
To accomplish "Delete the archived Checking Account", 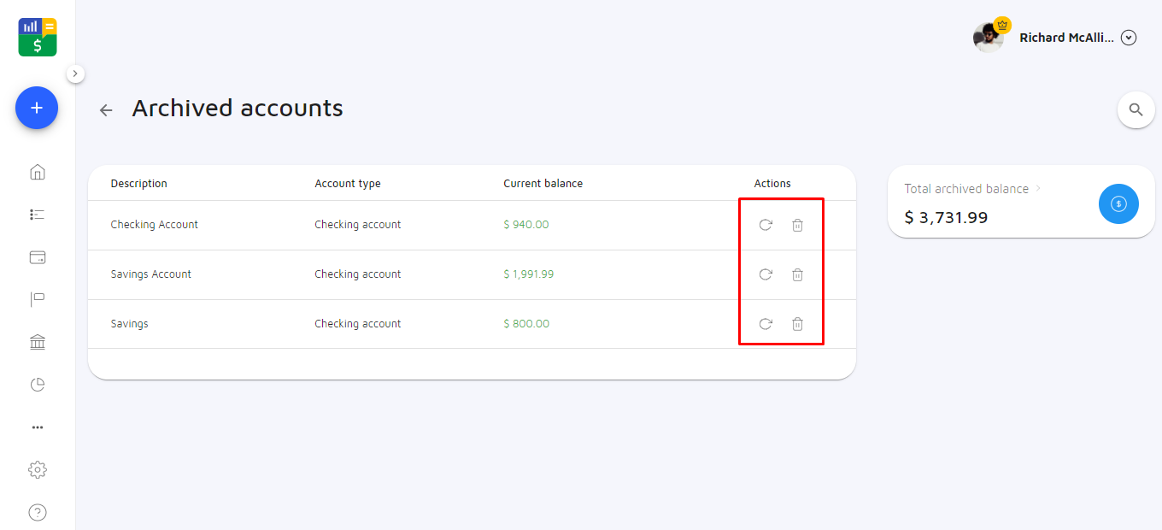I will (x=797, y=225).
